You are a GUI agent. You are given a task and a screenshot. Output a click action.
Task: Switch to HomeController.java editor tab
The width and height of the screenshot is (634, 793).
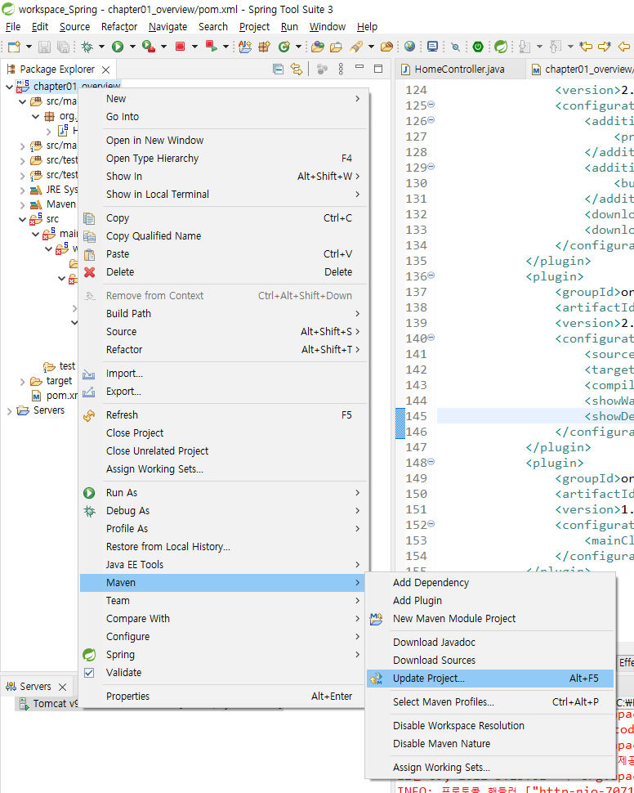tap(459, 69)
